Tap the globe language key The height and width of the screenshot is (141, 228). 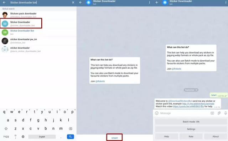pyautogui.click(x=23, y=137)
